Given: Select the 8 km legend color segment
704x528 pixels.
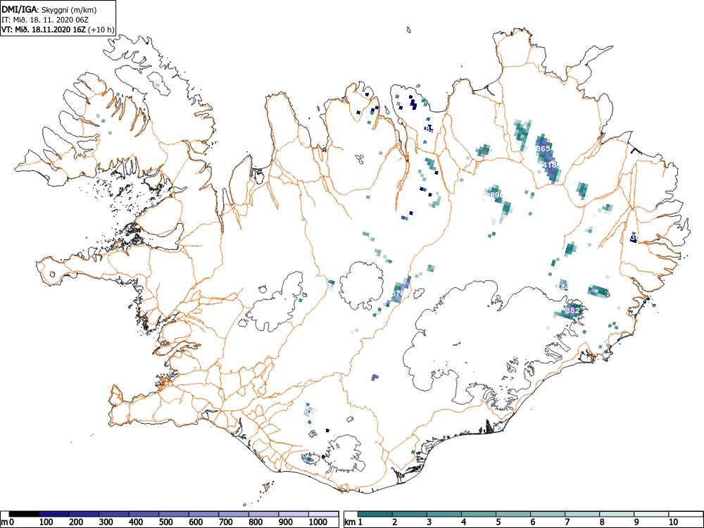Looking at the screenshot, I should (617, 514).
